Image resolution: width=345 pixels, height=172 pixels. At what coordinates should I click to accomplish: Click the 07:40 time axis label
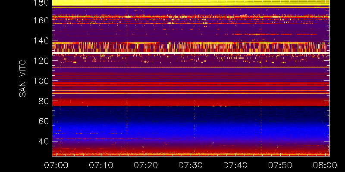[235, 165]
